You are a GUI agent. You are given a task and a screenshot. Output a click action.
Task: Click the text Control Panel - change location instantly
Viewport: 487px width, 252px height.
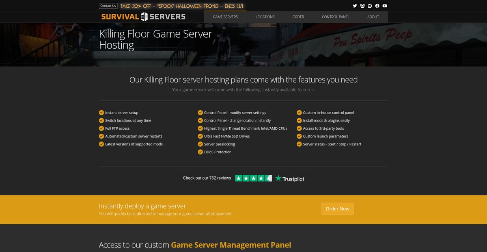pyautogui.click(x=237, y=121)
